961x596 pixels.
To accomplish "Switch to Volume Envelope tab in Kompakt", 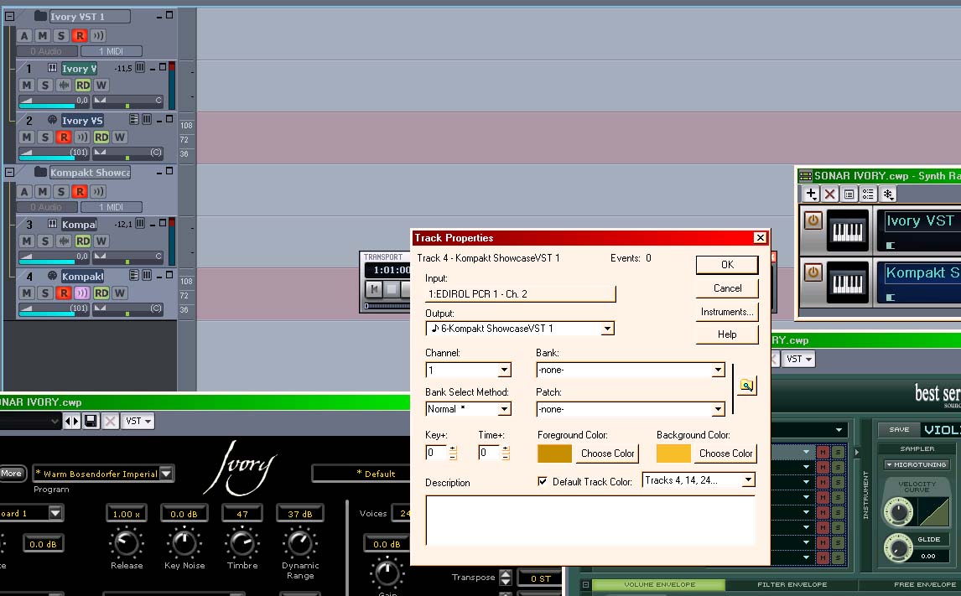I will click(659, 584).
